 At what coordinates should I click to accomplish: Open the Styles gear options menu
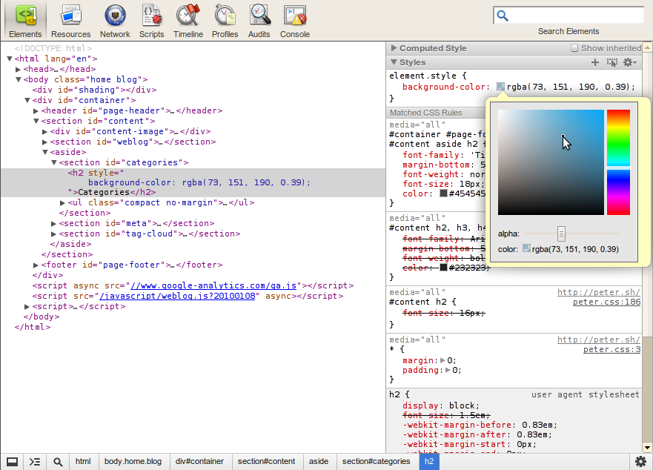click(630, 62)
